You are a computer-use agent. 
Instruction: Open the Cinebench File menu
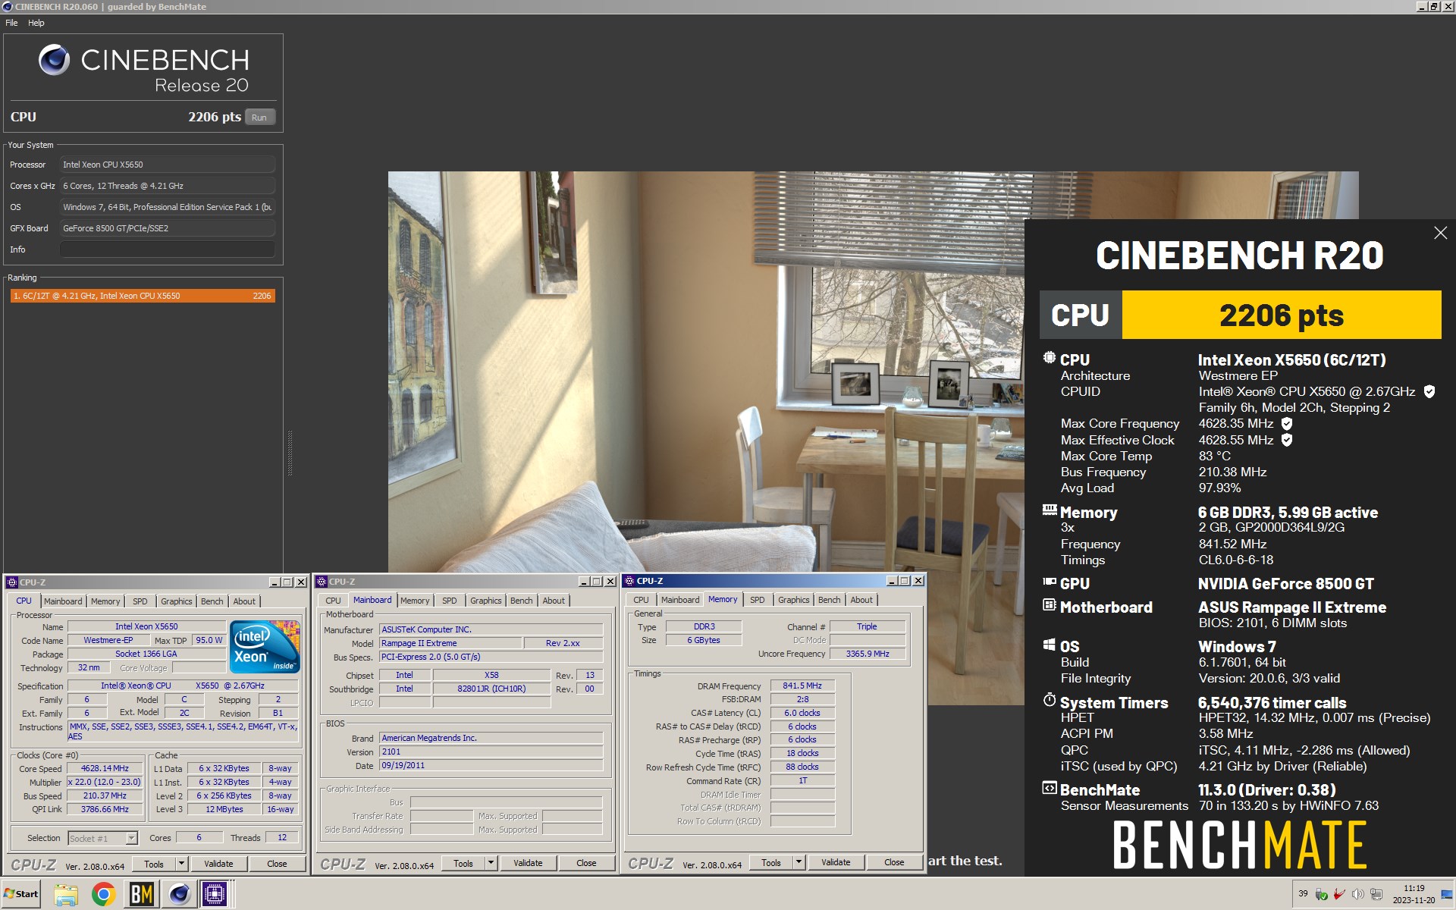(x=11, y=23)
